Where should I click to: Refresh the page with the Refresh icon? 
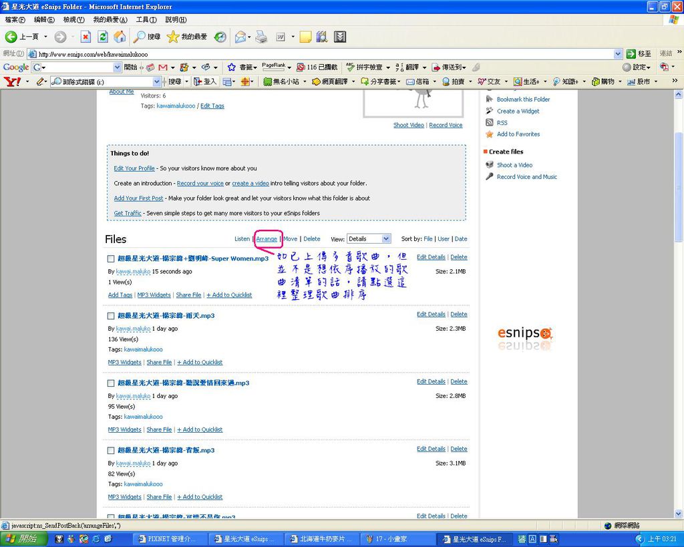tap(102, 37)
